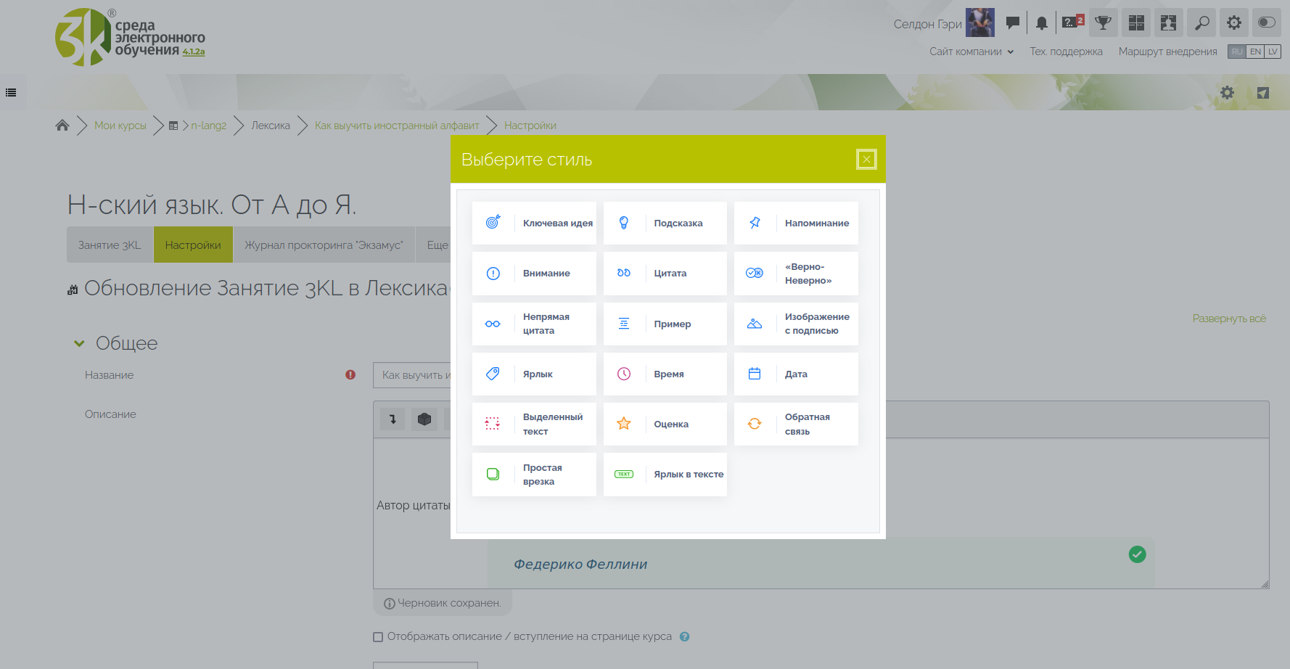
Task: Select the Оценка star style
Action: pyautogui.click(x=665, y=424)
